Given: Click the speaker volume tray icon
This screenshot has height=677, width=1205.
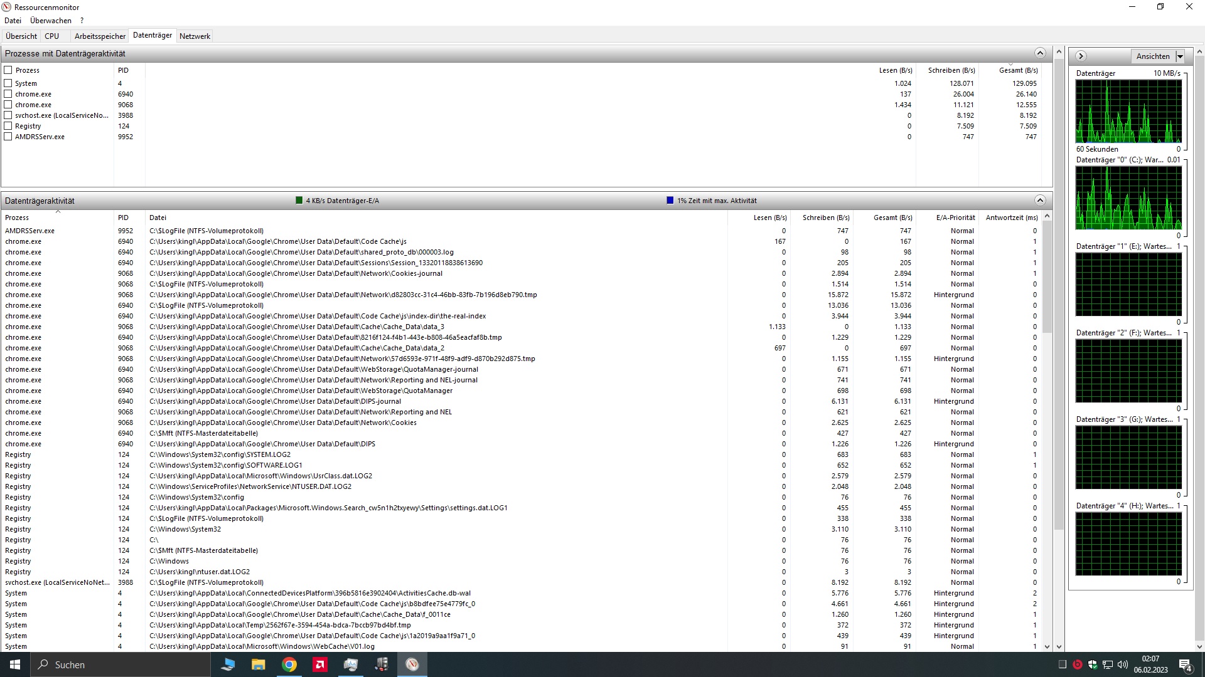Looking at the screenshot, I should 1123,664.
